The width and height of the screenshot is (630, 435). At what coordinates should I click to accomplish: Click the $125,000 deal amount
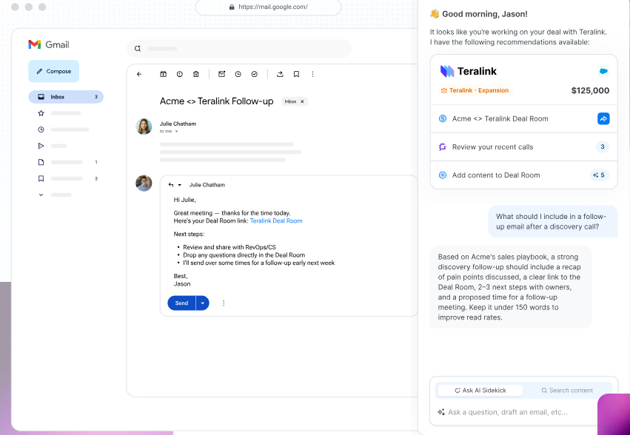pos(590,90)
